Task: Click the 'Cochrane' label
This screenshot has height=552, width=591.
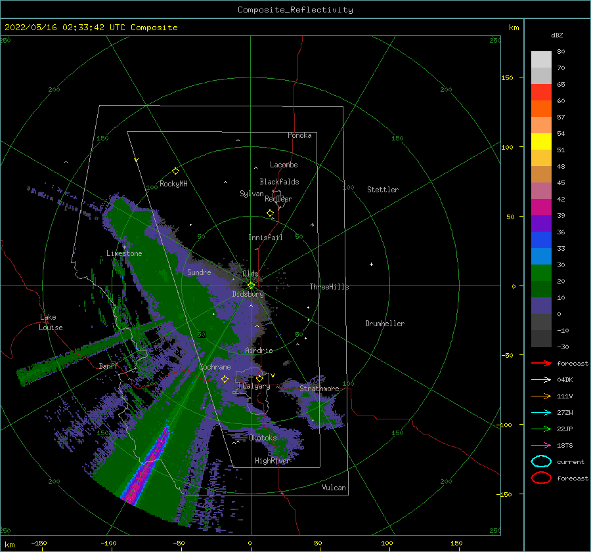Action: [x=215, y=367]
